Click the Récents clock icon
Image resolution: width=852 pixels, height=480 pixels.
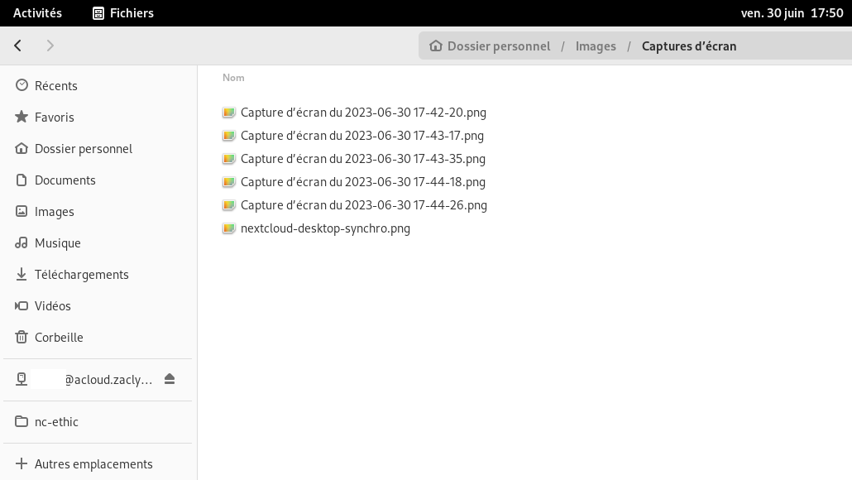point(22,86)
